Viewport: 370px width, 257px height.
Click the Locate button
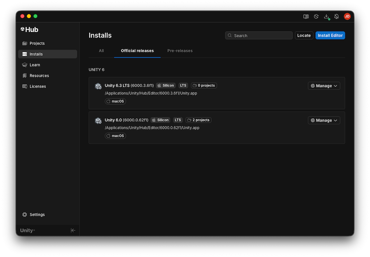click(304, 35)
